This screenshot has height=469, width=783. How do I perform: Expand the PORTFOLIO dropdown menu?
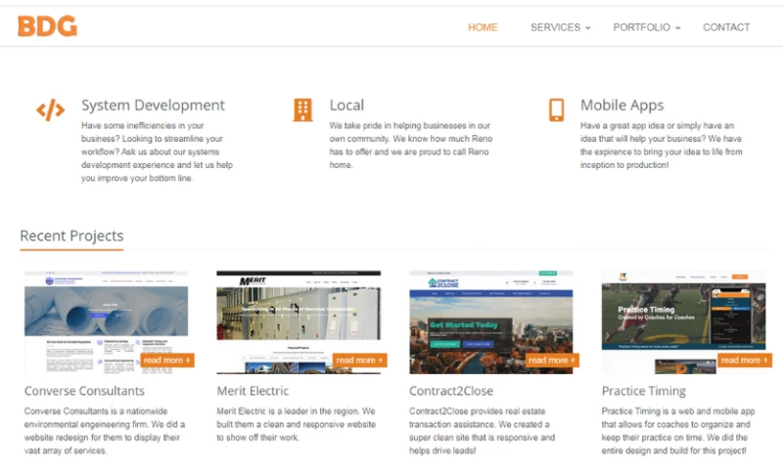pos(646,27)
